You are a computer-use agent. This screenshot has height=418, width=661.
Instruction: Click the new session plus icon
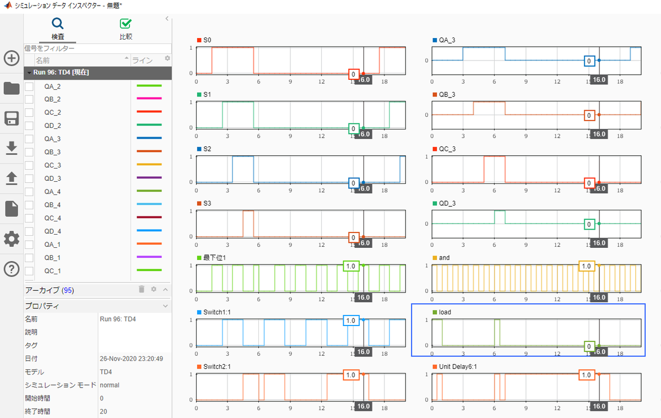click(12, 58)
